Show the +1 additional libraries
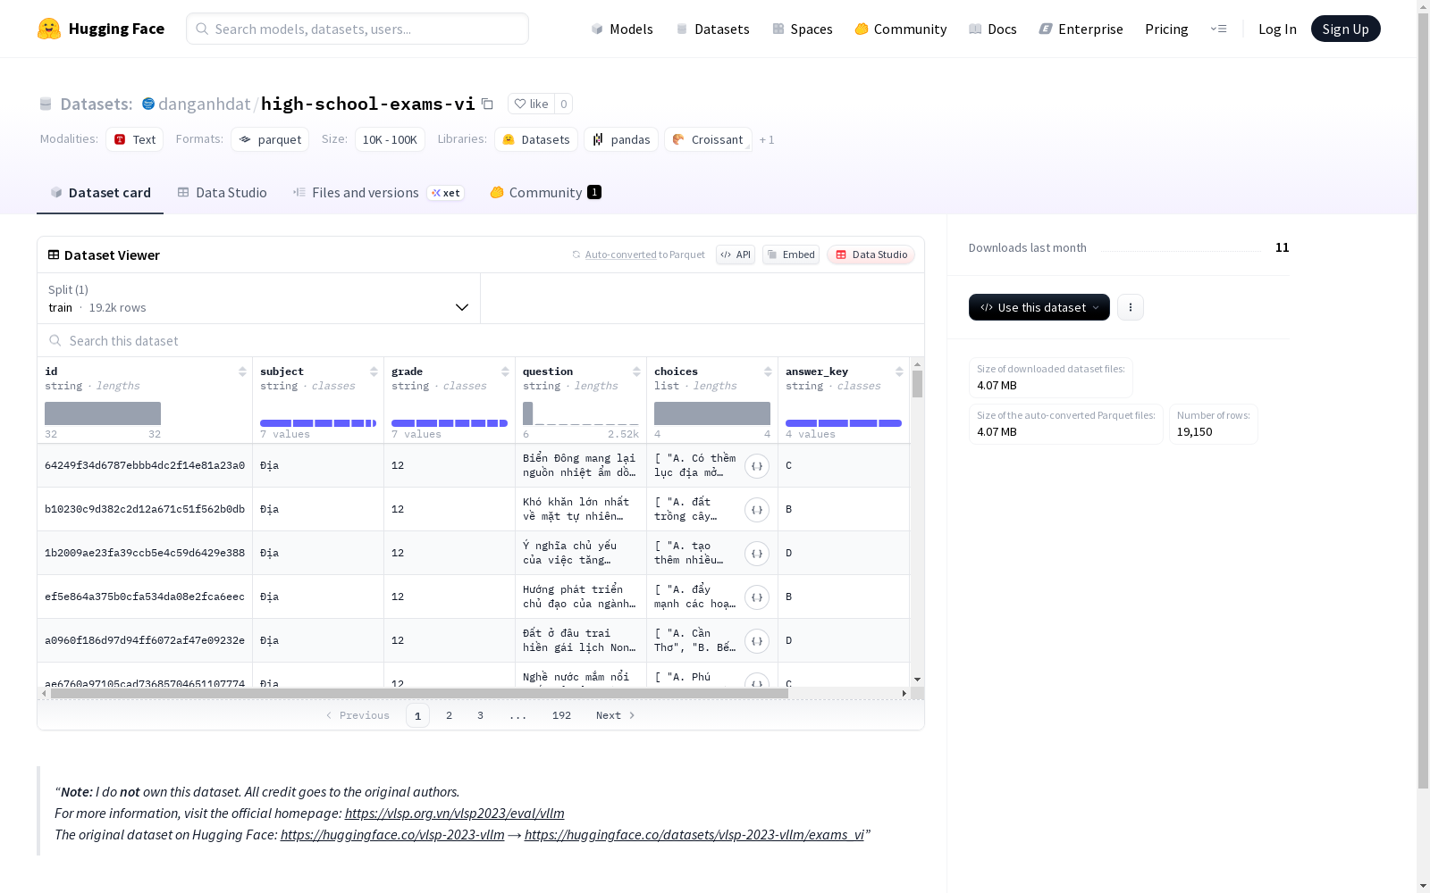Image resolution: width=1430 pixels, height=893 pixels. [767, 140]
